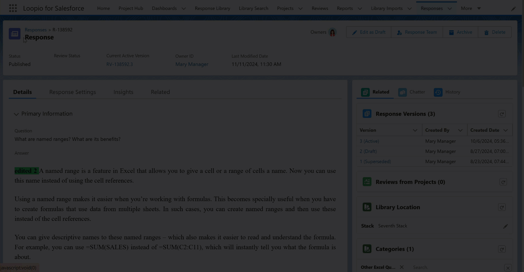Screen dimensions: 524x272
Task: Open the RV-138592.3 version link
Action: 119,64
